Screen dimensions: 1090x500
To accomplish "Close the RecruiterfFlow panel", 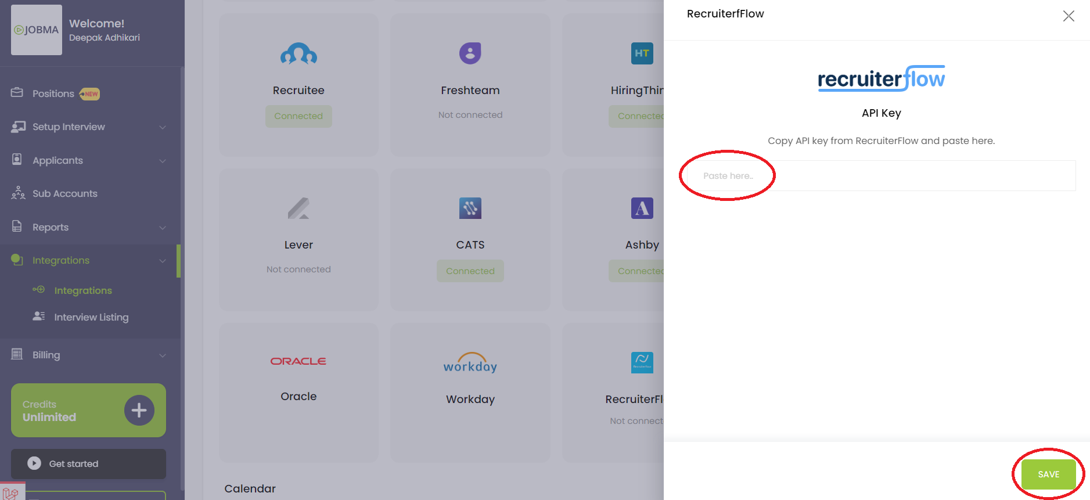I will click(1069, 16).
